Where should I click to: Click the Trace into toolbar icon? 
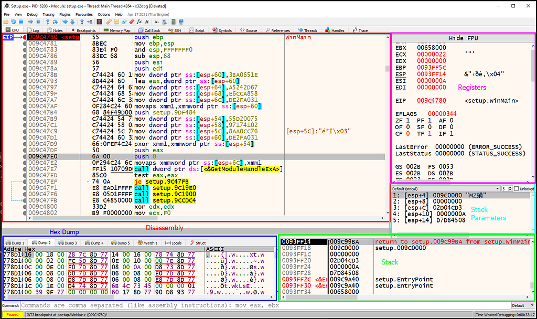coord(65,22)
